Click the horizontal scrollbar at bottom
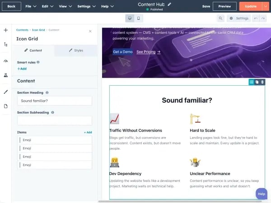The width and height of the screenshot is (271, 203). 180,201
